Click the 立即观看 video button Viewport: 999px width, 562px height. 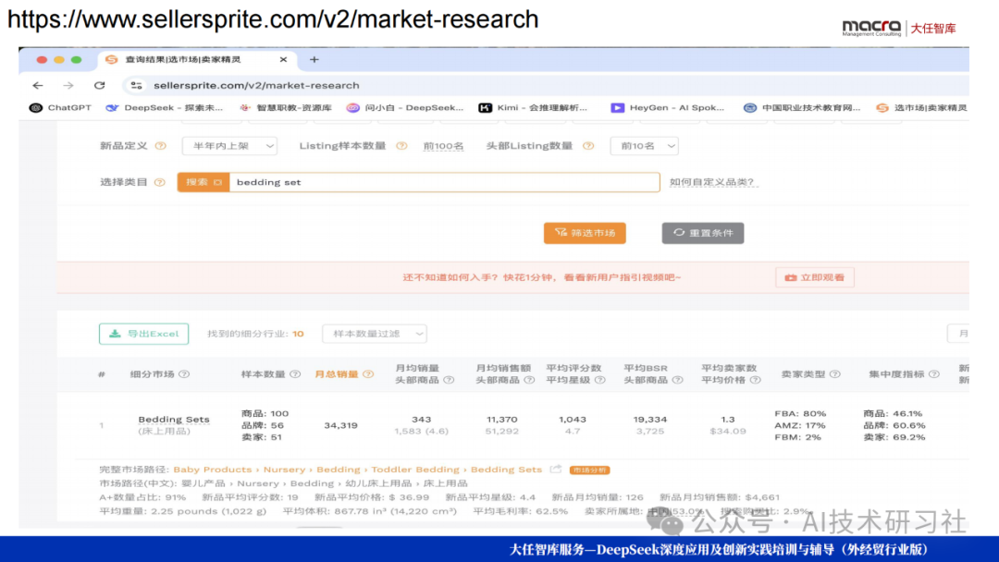coord(814,277)
